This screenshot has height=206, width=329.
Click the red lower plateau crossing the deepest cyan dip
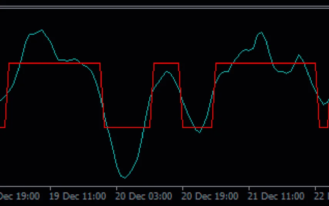click(127, 127)
